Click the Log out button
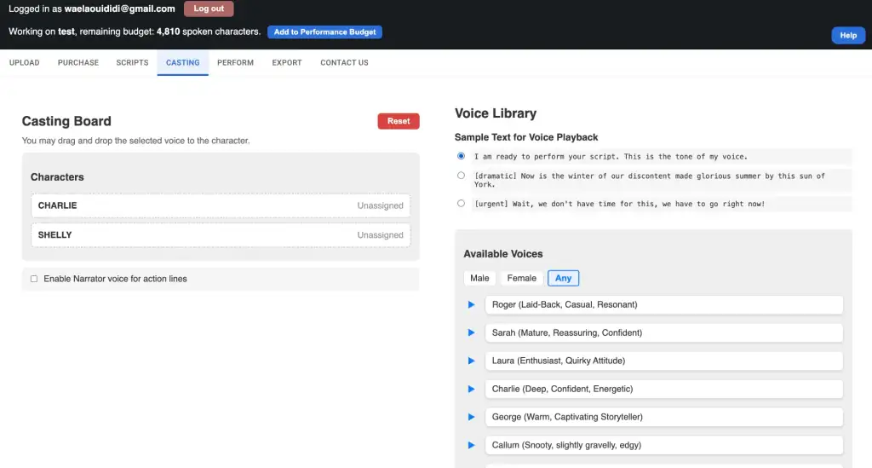 pos(209,9)
